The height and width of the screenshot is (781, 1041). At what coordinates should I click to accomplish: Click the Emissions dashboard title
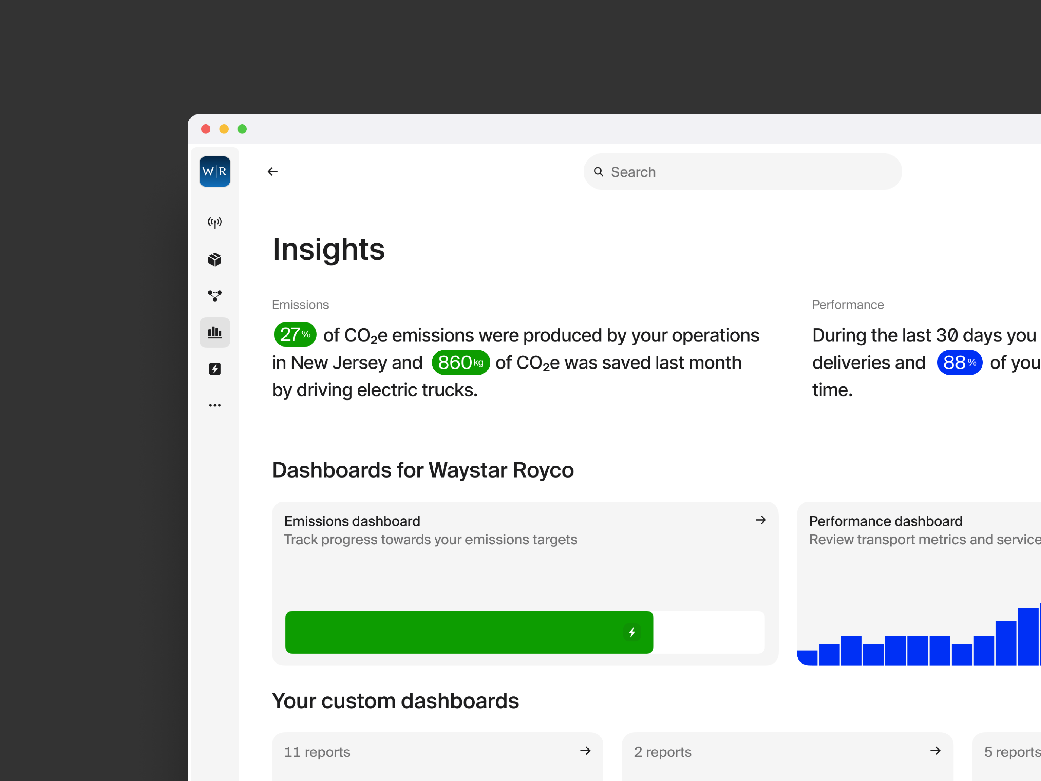352,521
